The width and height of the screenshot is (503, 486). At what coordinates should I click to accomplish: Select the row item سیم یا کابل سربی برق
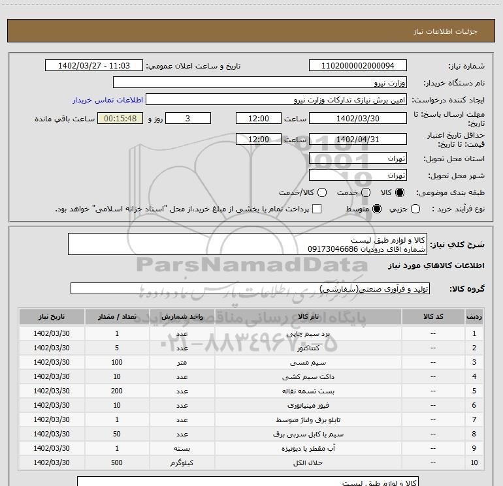[x=308, y=434]
